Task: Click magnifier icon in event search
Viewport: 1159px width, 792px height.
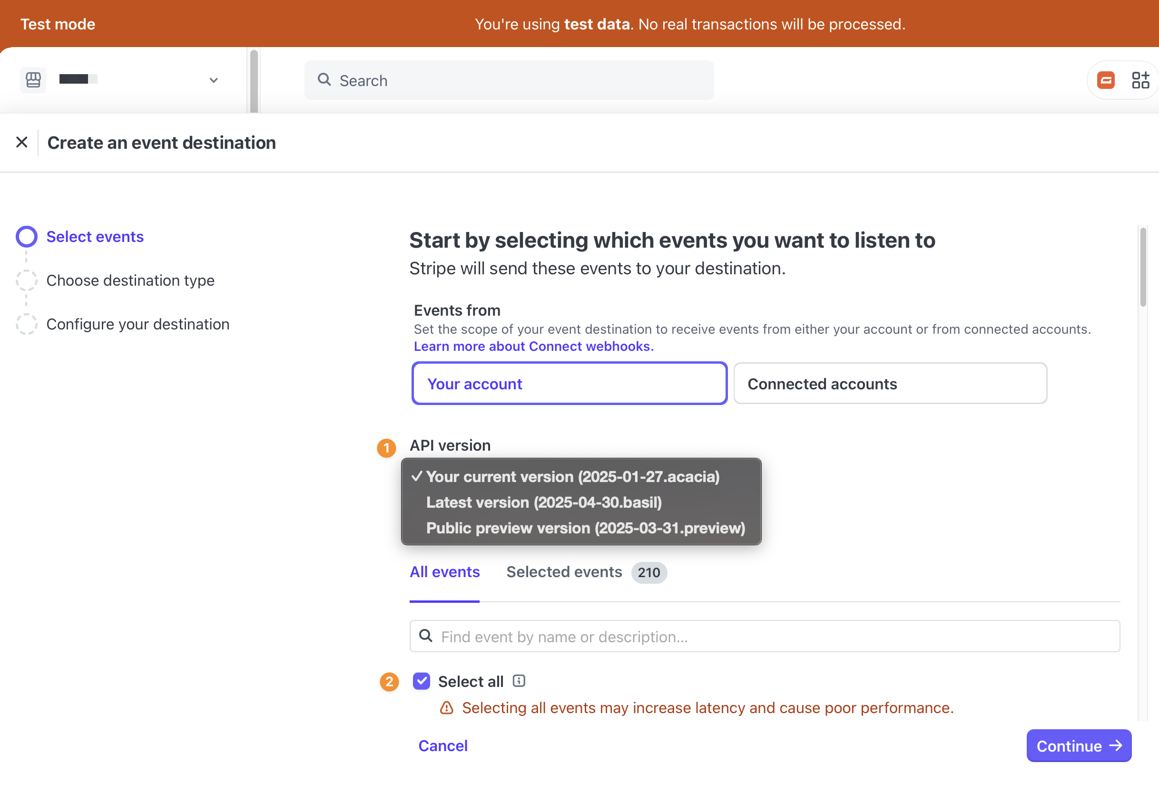Action: [425, 636]
